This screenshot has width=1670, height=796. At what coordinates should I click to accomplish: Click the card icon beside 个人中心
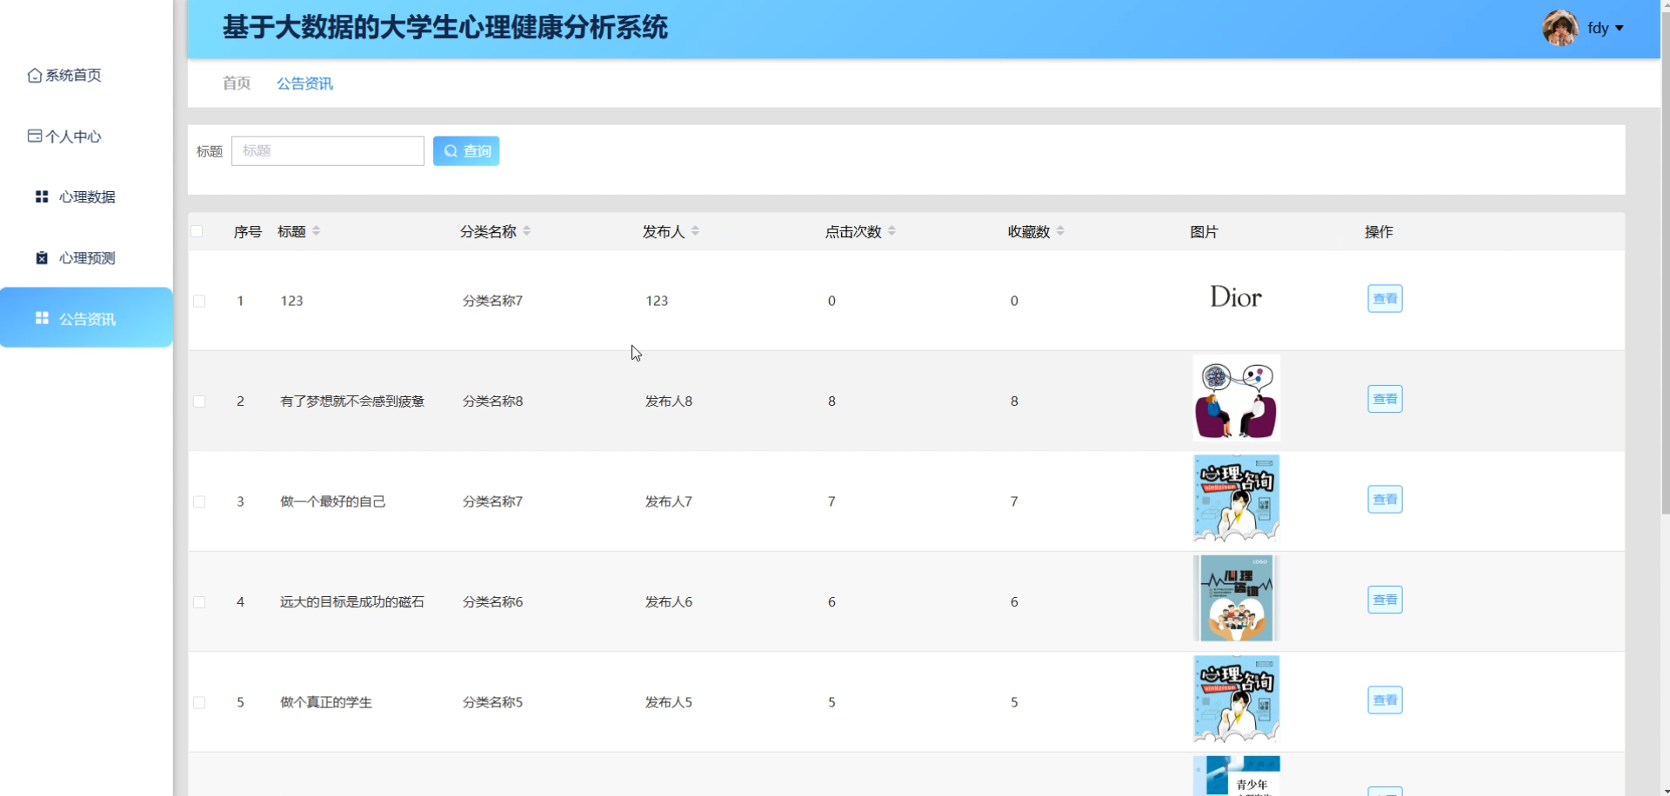point(35,136)
